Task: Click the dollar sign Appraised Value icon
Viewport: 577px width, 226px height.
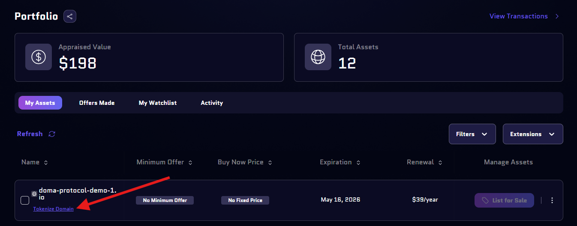Action: (39, 57)
